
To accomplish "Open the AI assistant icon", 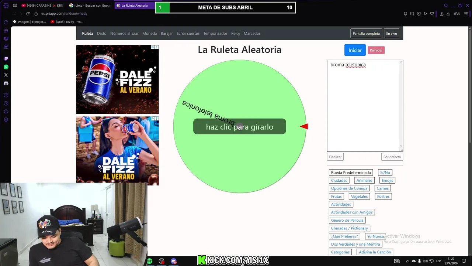I will pyautogui.click(x=457, y=14).
